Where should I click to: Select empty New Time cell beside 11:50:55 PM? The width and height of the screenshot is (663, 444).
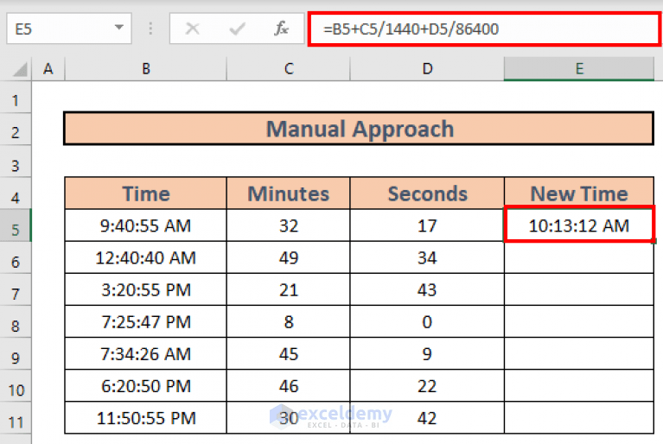579,418
